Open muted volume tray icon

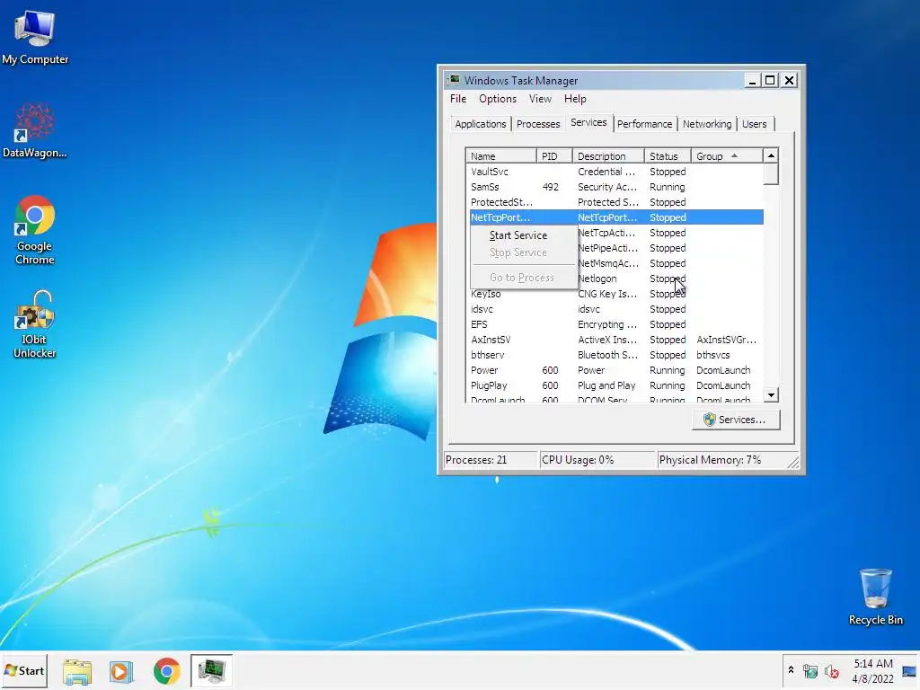[x=831, y=670]
